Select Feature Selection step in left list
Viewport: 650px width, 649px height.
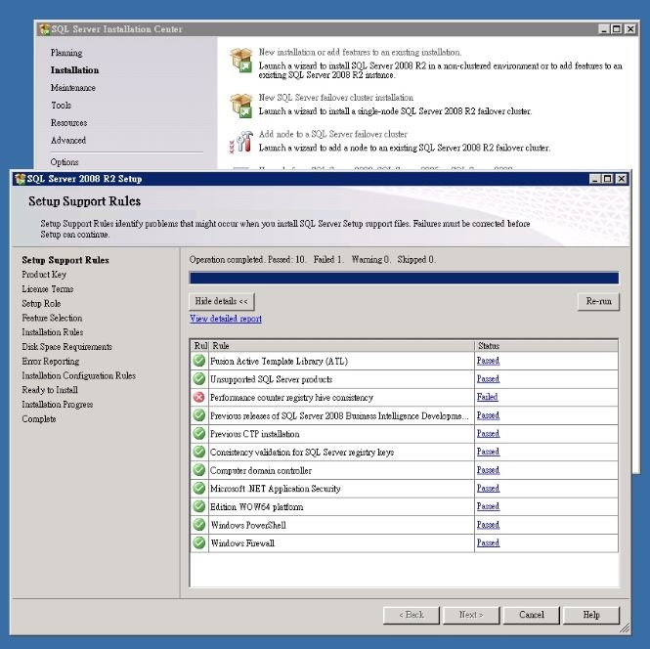(52, 318)
